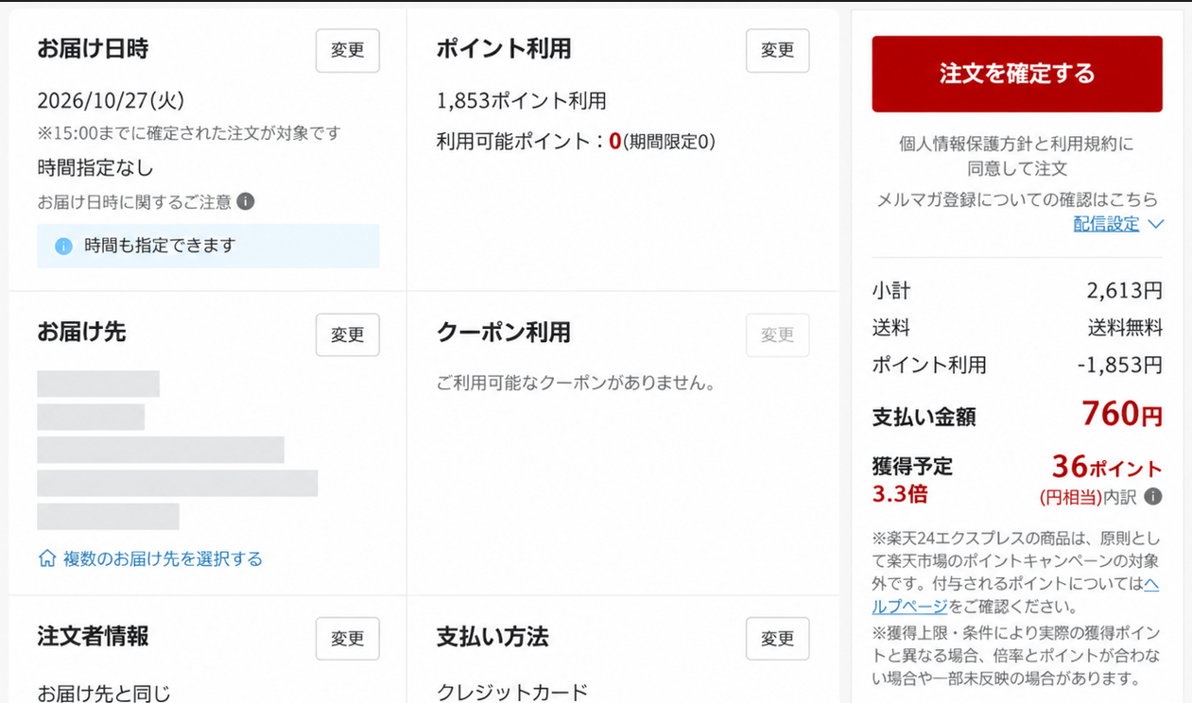Click メルマガ登録についての確認はこちら text
This screenshot has height=703, width=1192.
tap(1017, 199)
